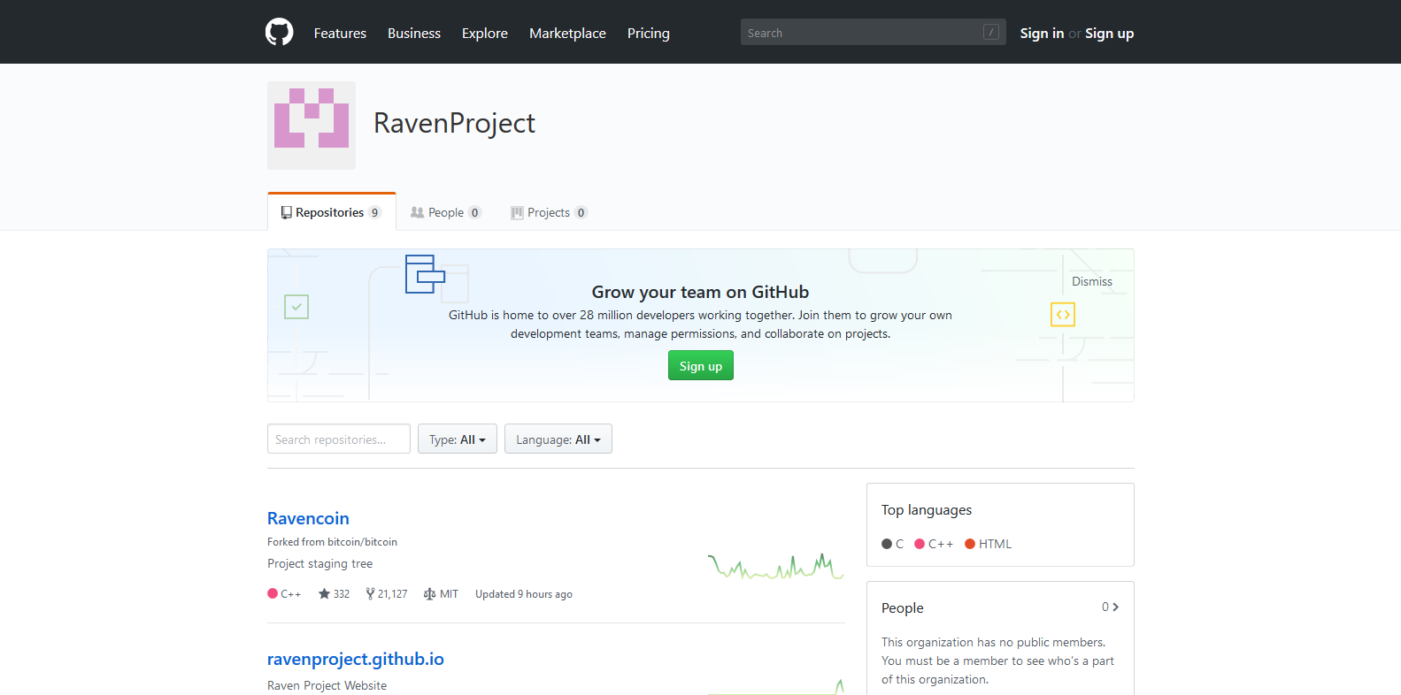Open the RavenProject organization avatar
Image resolution: width=1401 pixels, height=695 pixels.
pyautogui.click(x=312, y=126)
